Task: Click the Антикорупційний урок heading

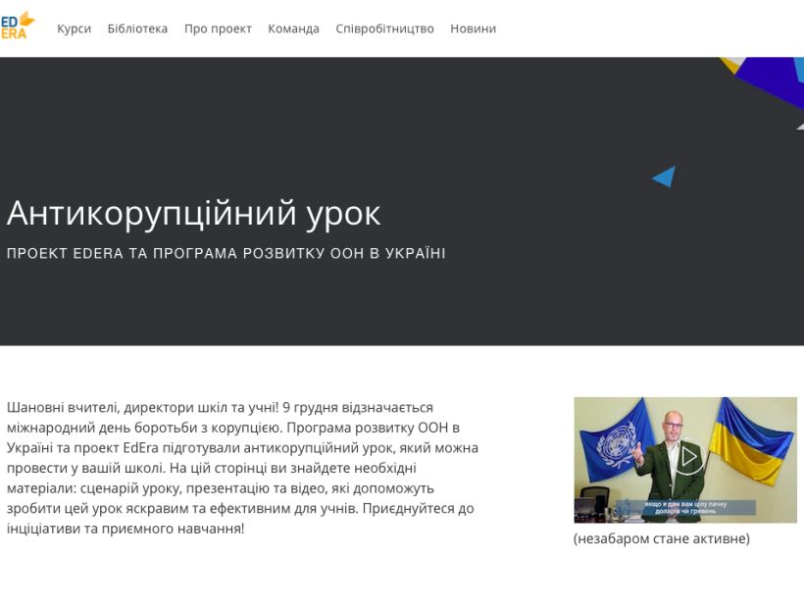Action: (193, 214)
